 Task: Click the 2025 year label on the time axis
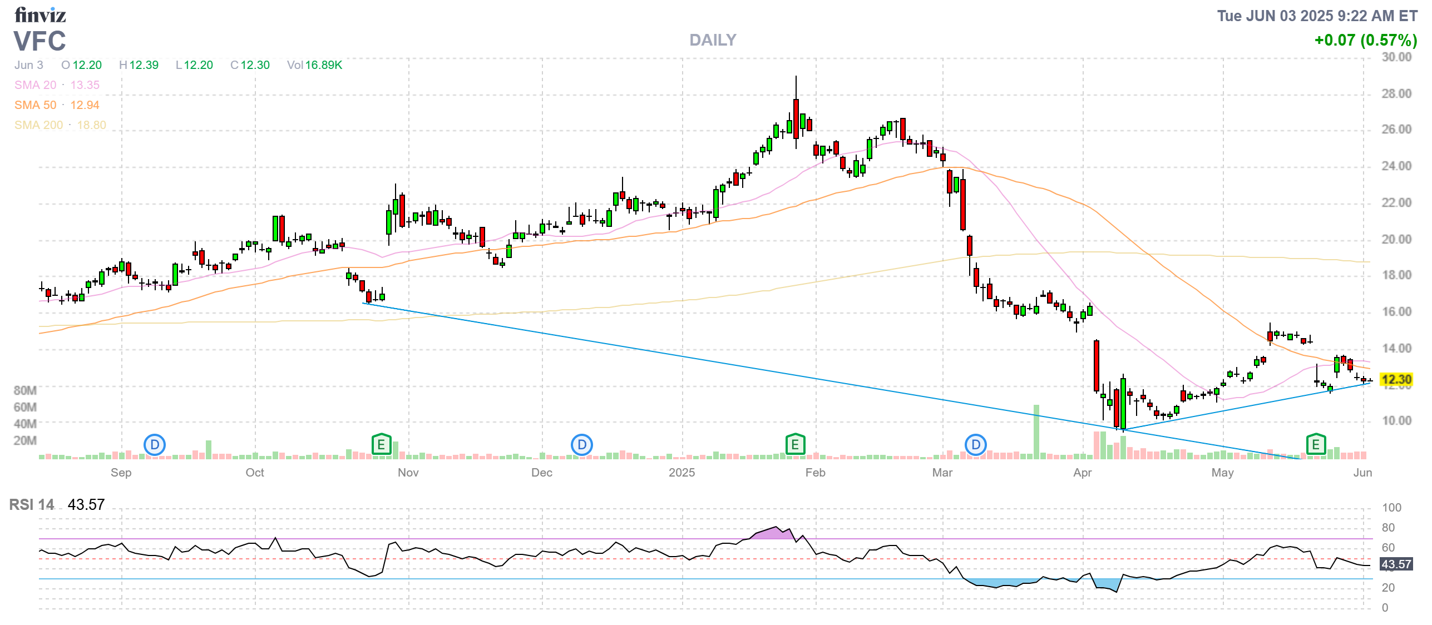point(682,473)
